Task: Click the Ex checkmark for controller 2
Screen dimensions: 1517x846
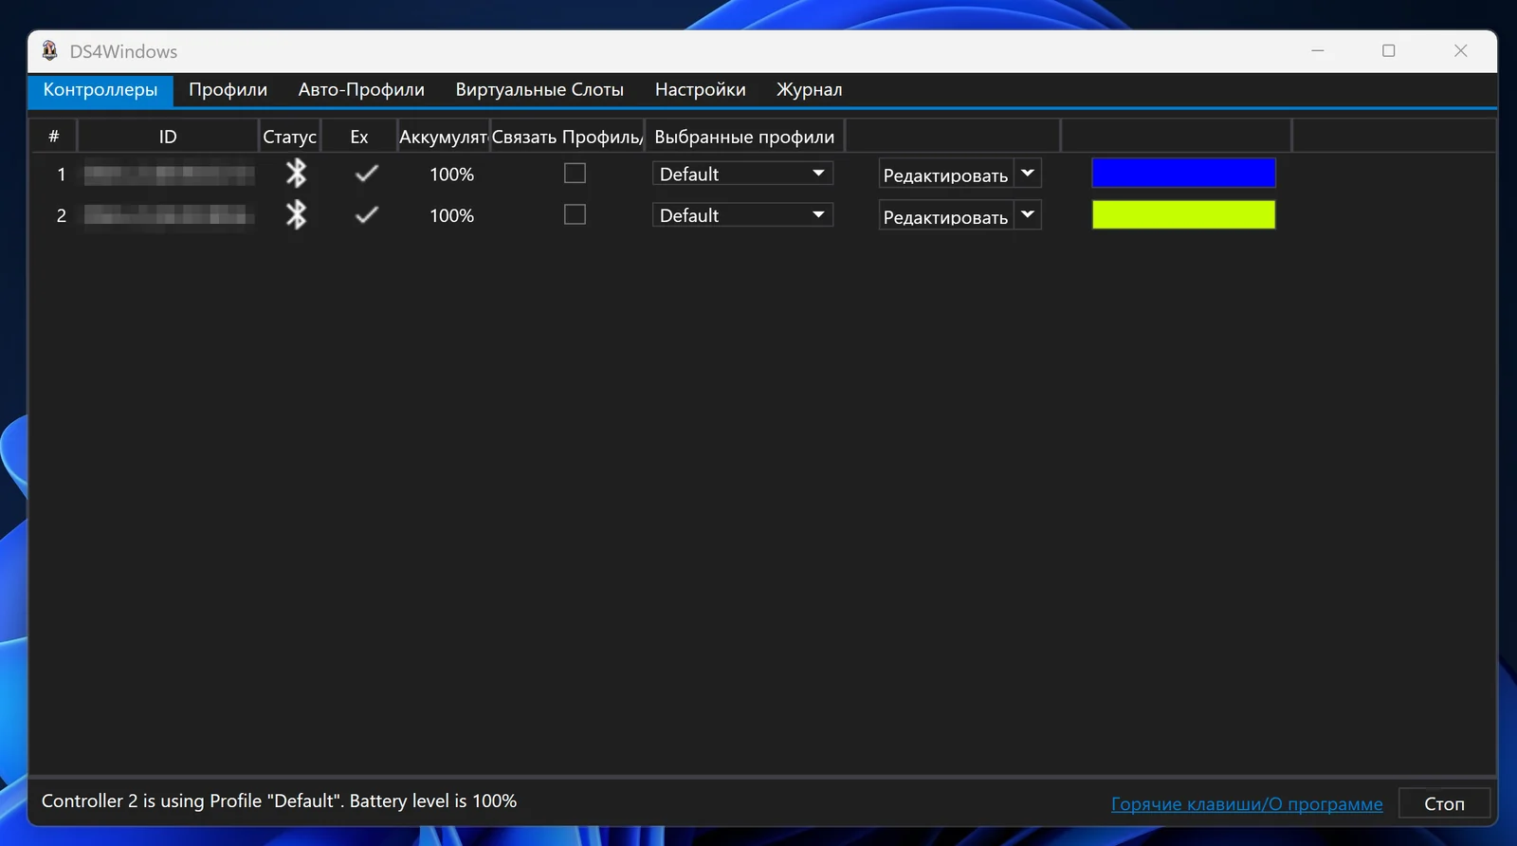Action: point(366,215)
